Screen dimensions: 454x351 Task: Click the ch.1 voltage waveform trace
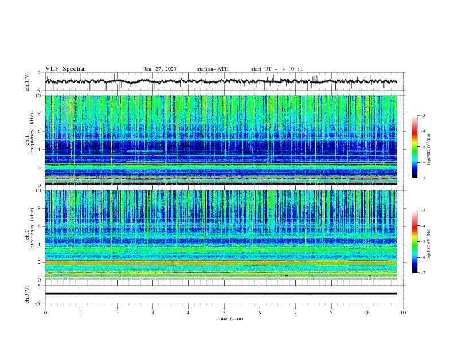point(221,81)
